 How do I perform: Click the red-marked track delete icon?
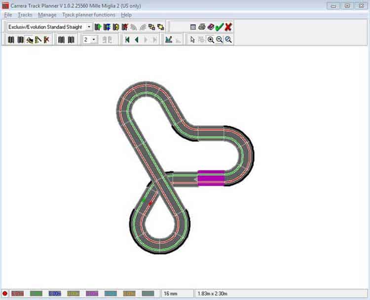pos(125,27)
